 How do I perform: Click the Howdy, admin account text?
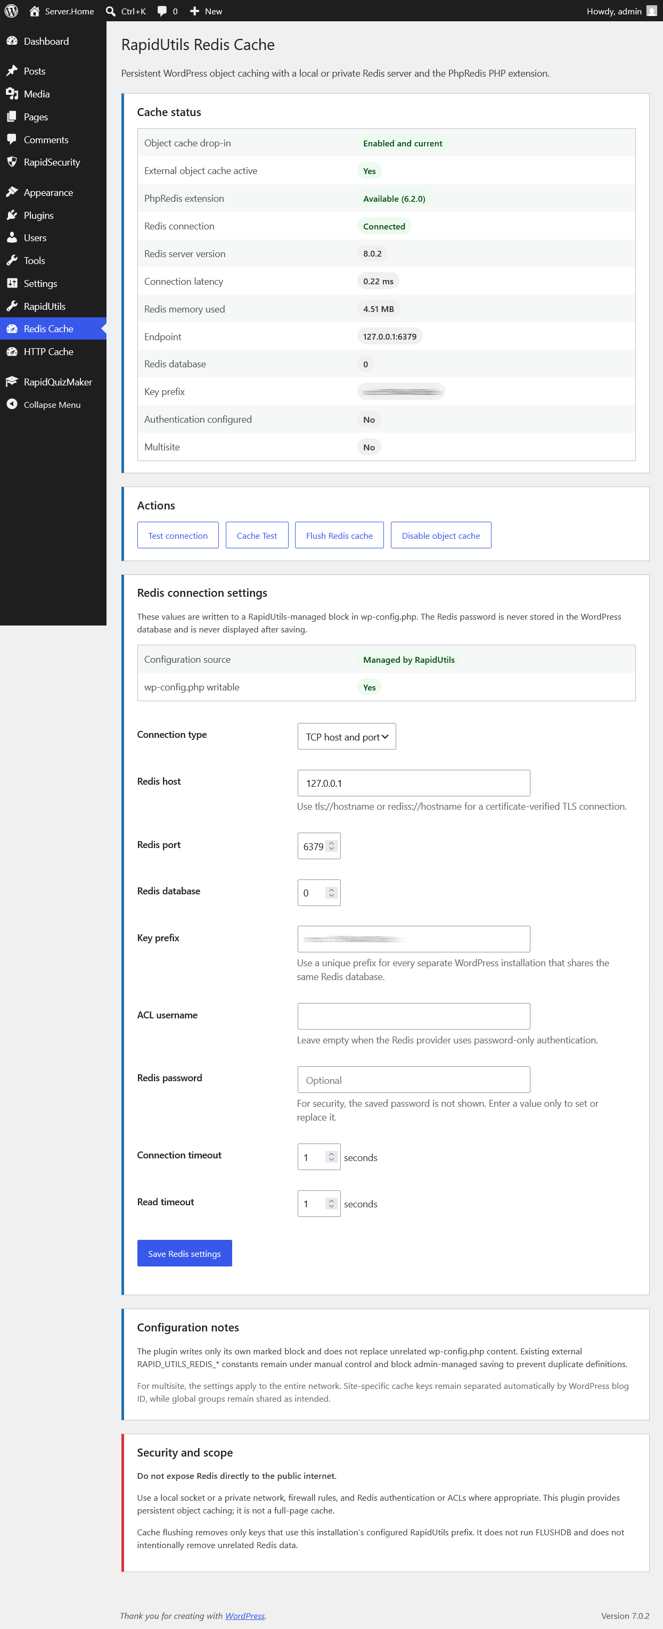pyautogui.click(x=613, y=11)
